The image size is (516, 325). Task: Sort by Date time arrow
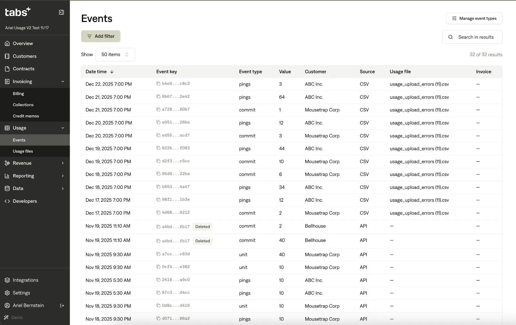pos(112,72)
